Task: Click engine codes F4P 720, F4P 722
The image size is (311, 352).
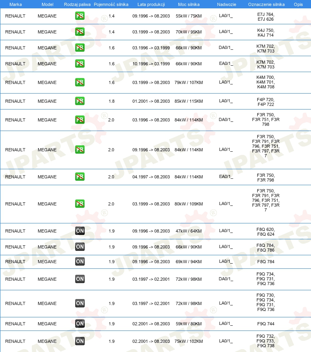Action: pyautogui.click(x=266, y=102)
